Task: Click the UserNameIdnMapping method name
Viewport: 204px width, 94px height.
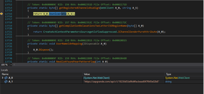Action: (x=69, y=44)
